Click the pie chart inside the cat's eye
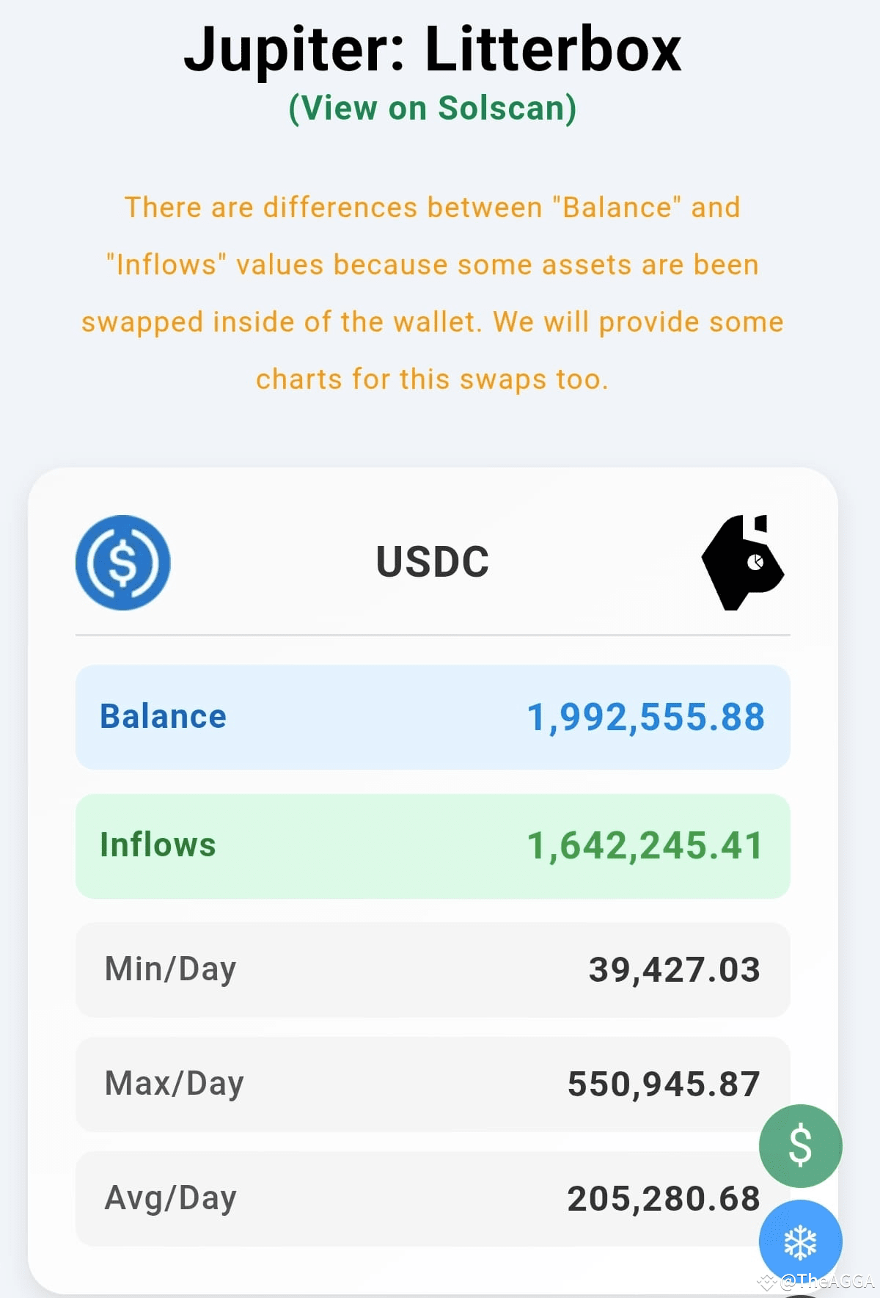 point(755,561)
